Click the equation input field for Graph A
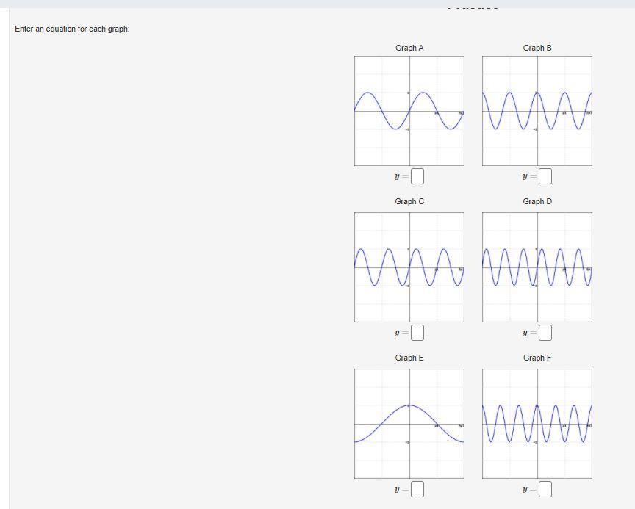 coord(417,176)
